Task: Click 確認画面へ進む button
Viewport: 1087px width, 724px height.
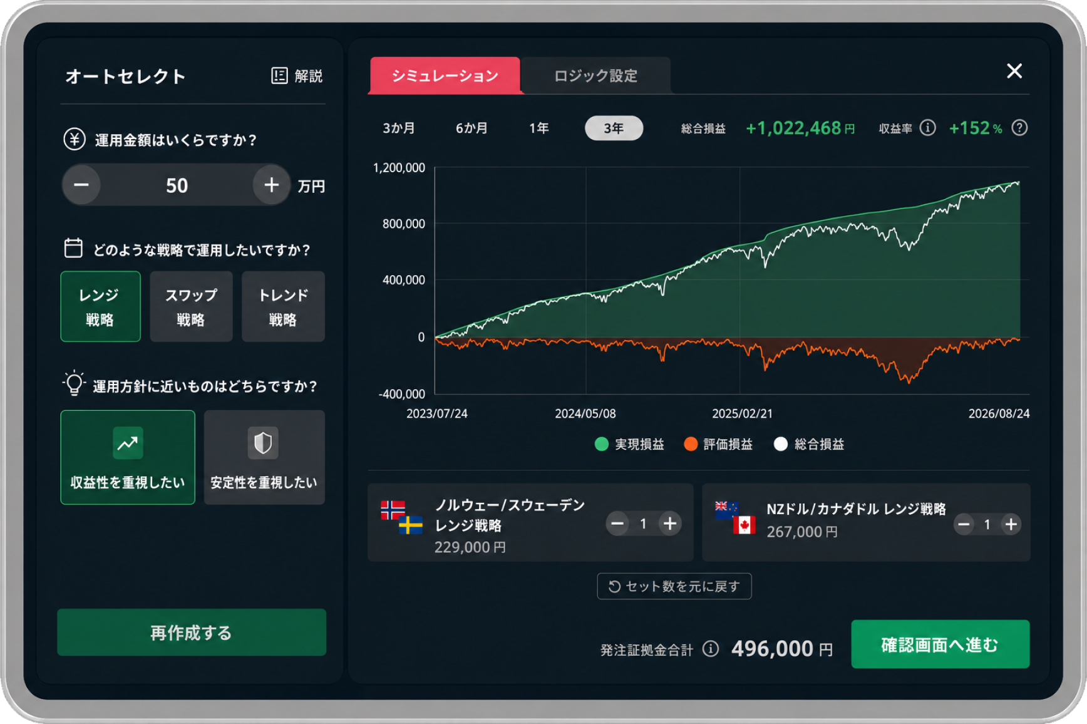Action: (940, 644)
